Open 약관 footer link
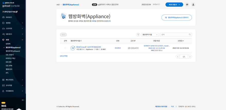226x110 pixels. click(x=172, y=107)
